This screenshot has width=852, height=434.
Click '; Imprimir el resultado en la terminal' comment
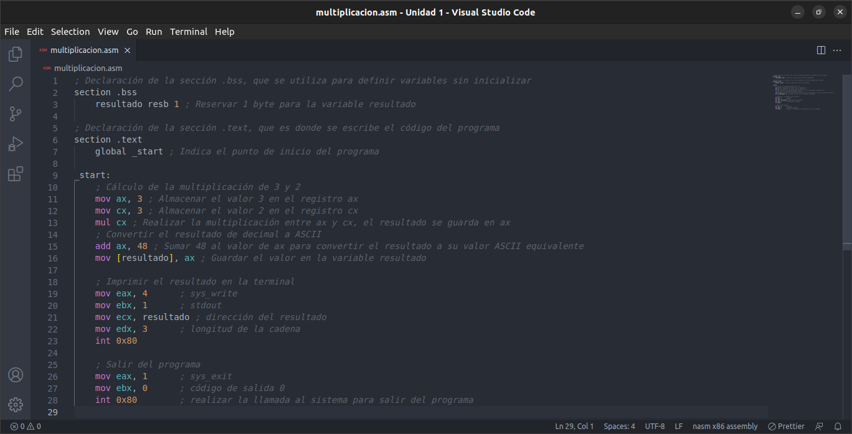click(195, 282)
